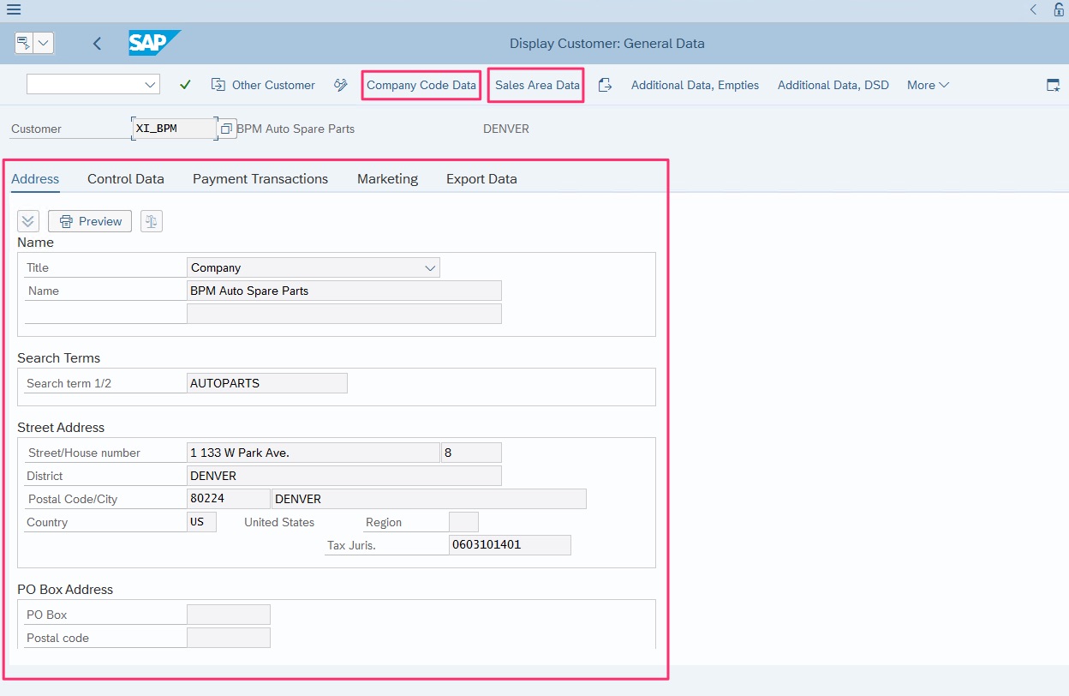
Task: Expand the More menu
Action: pyautogui.click(x=928, y=85)
